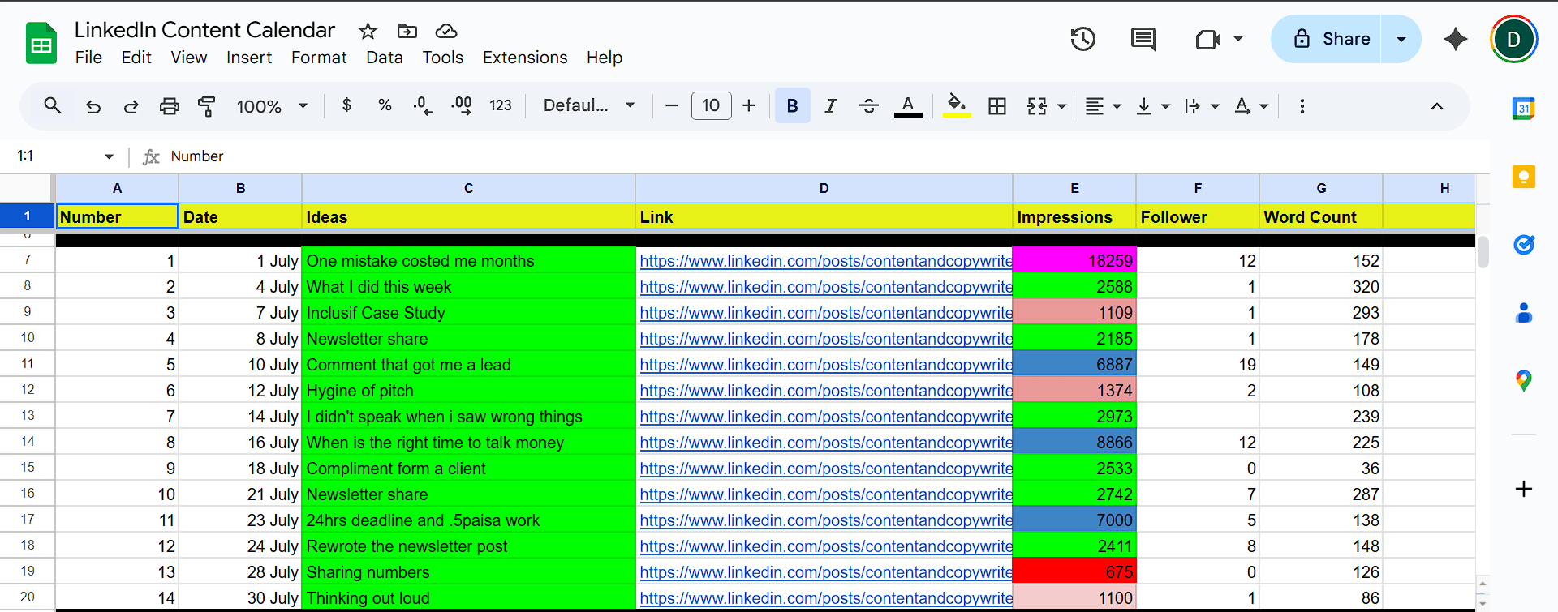Increase font size plus button
Screen dimensions: 1558x612
[x=749, y=105]
